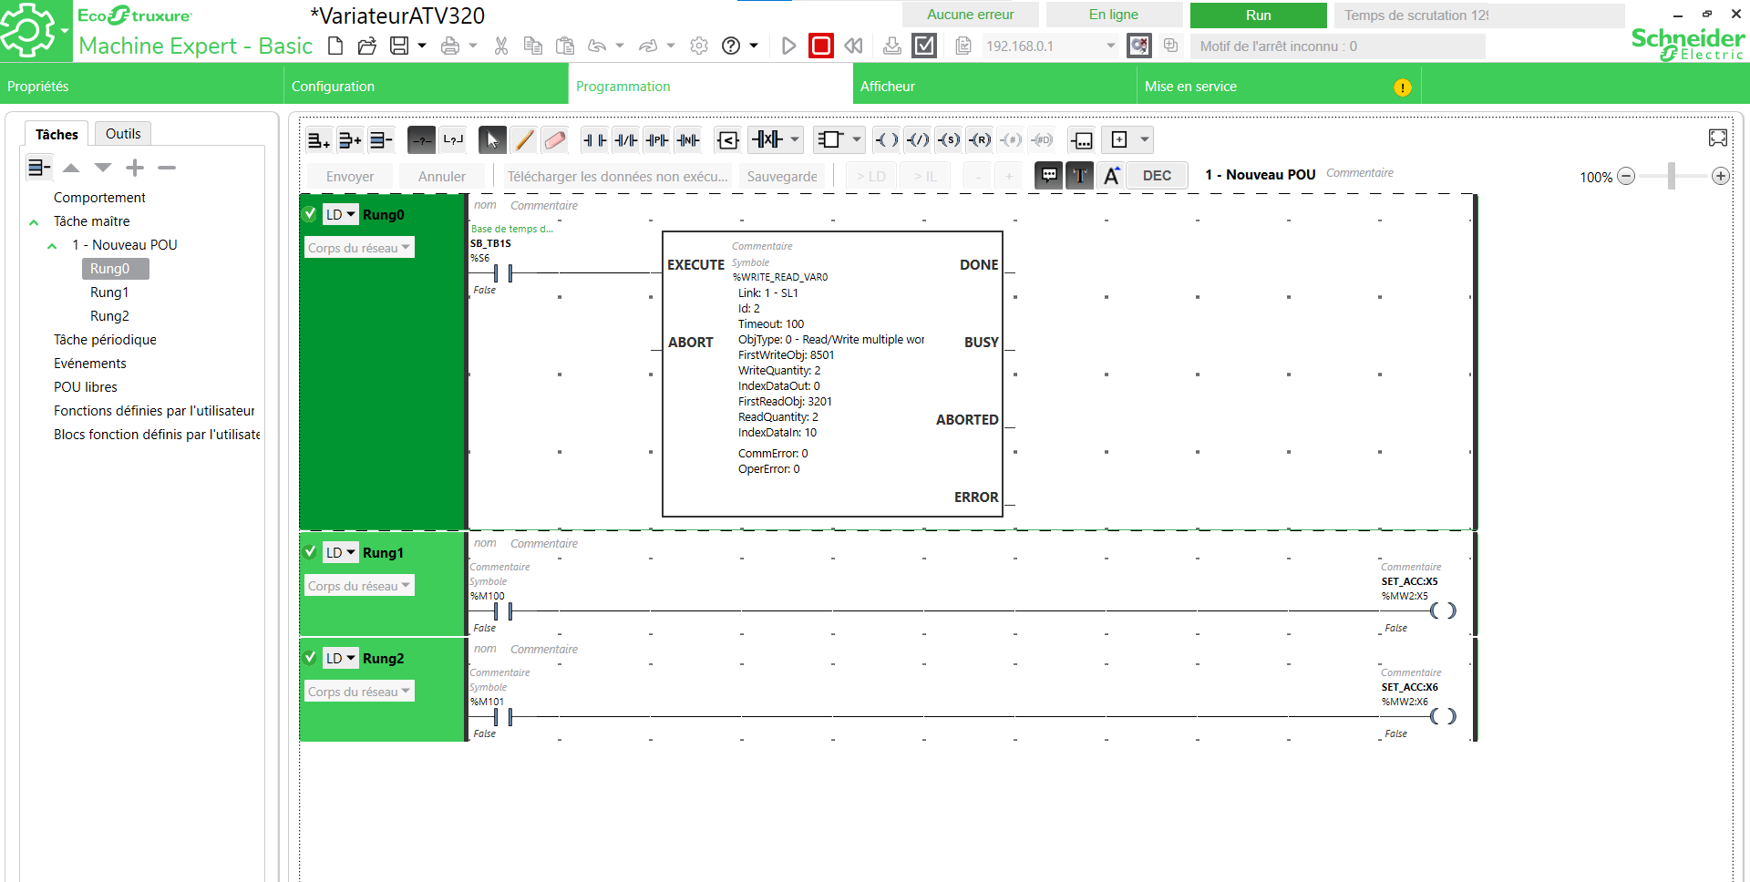
Task: Toggle the Rung2 checkbox
Action: tap(310, 658)
